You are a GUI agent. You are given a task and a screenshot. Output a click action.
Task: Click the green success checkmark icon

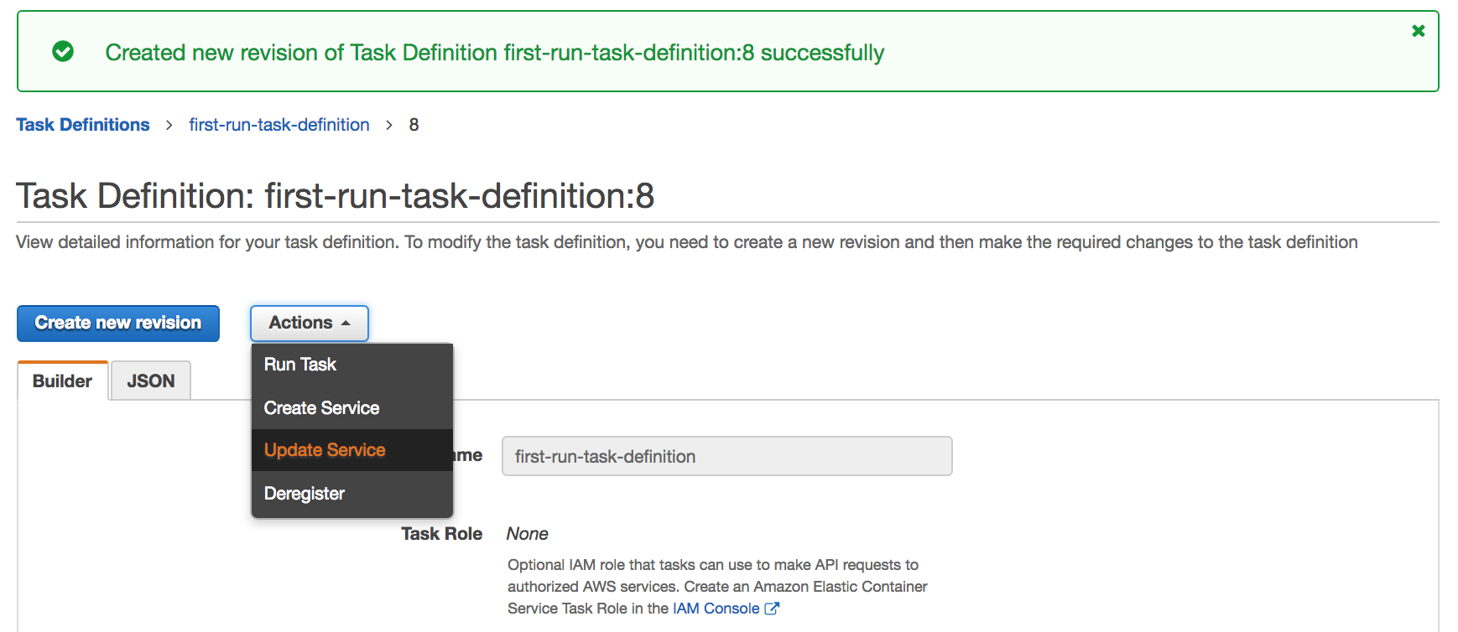63,52
